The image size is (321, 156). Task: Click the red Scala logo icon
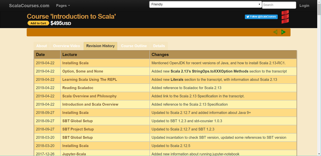coord(285,17)
